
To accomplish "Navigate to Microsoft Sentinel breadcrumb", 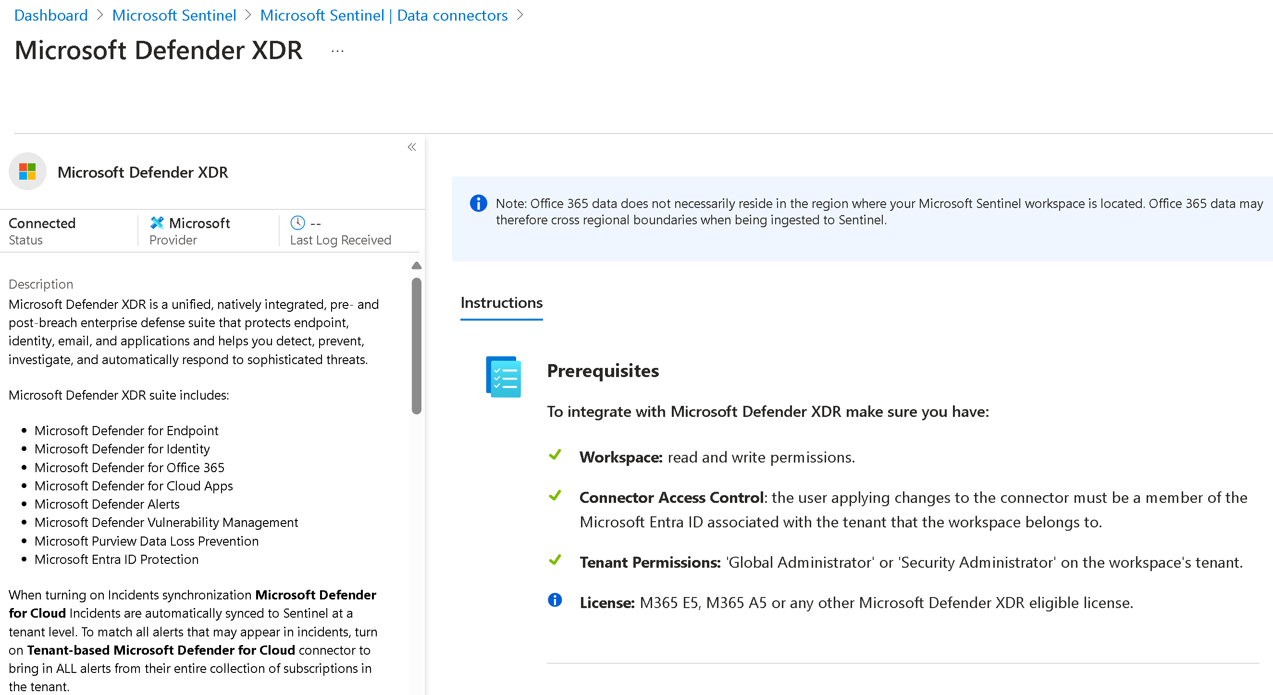I will 174,15.
